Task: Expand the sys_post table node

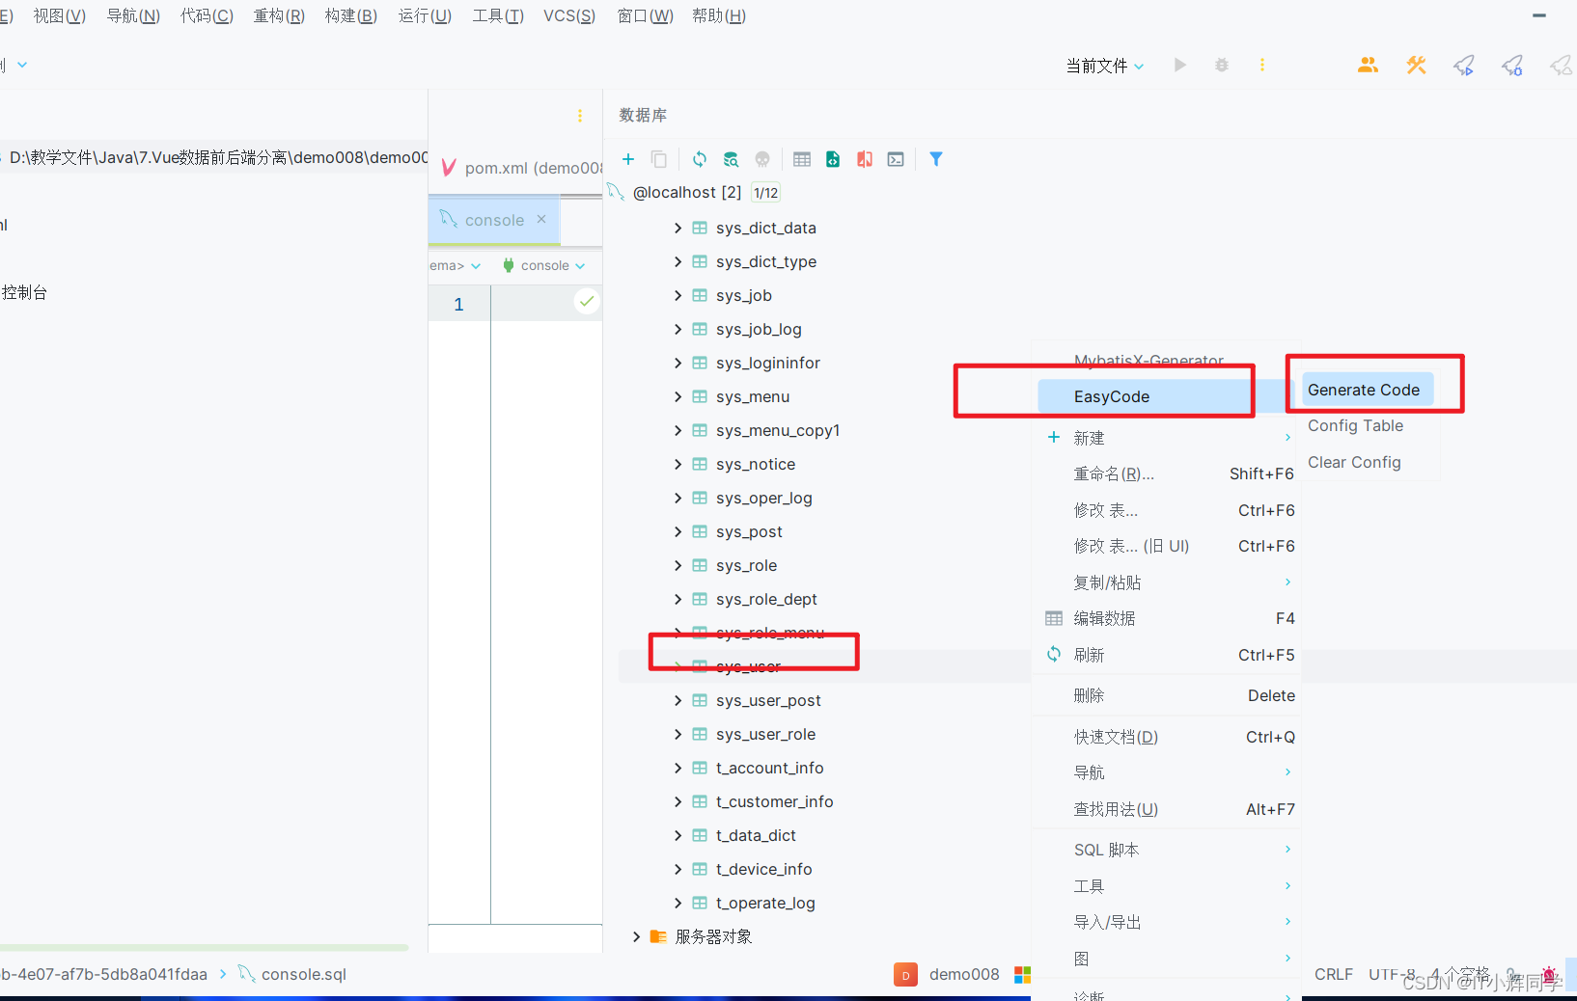Action: 678,531
